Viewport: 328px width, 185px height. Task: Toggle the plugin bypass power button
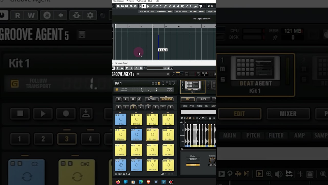tap(113, 68)
